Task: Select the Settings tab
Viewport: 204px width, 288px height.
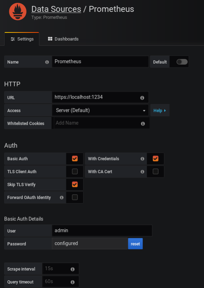Action: click(22, 39)
